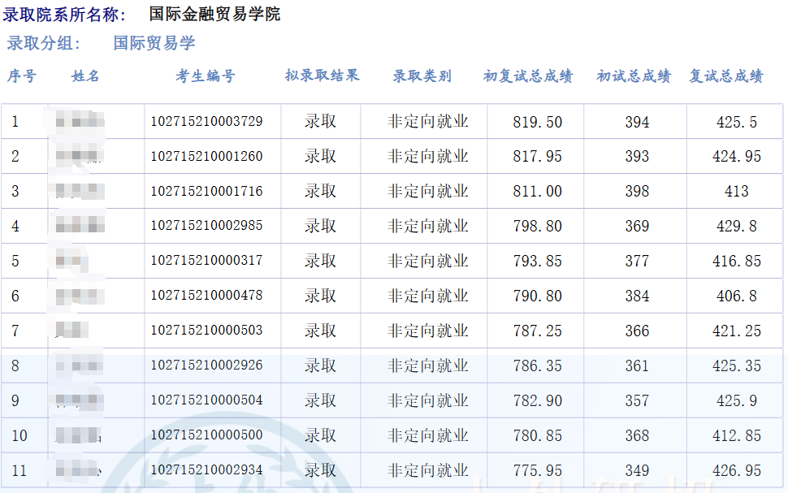This screenshot has height=493, width=788.
Task: Click retest score 412.85
Action: pyautogui.click(x=736, y=435)
